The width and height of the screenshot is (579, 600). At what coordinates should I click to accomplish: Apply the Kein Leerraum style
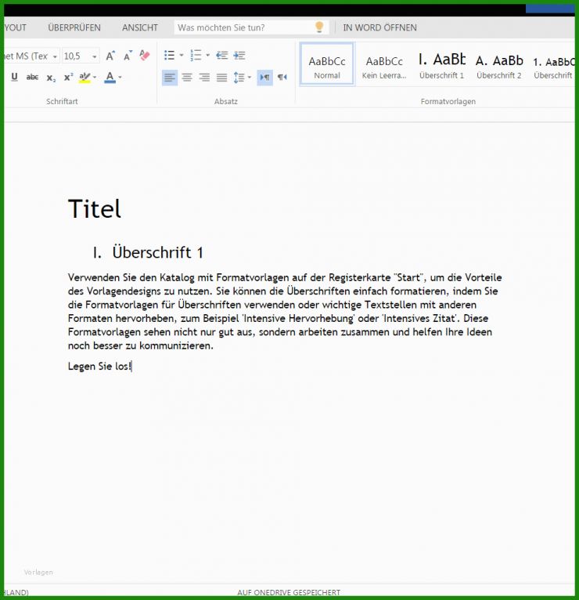(384, 67)
